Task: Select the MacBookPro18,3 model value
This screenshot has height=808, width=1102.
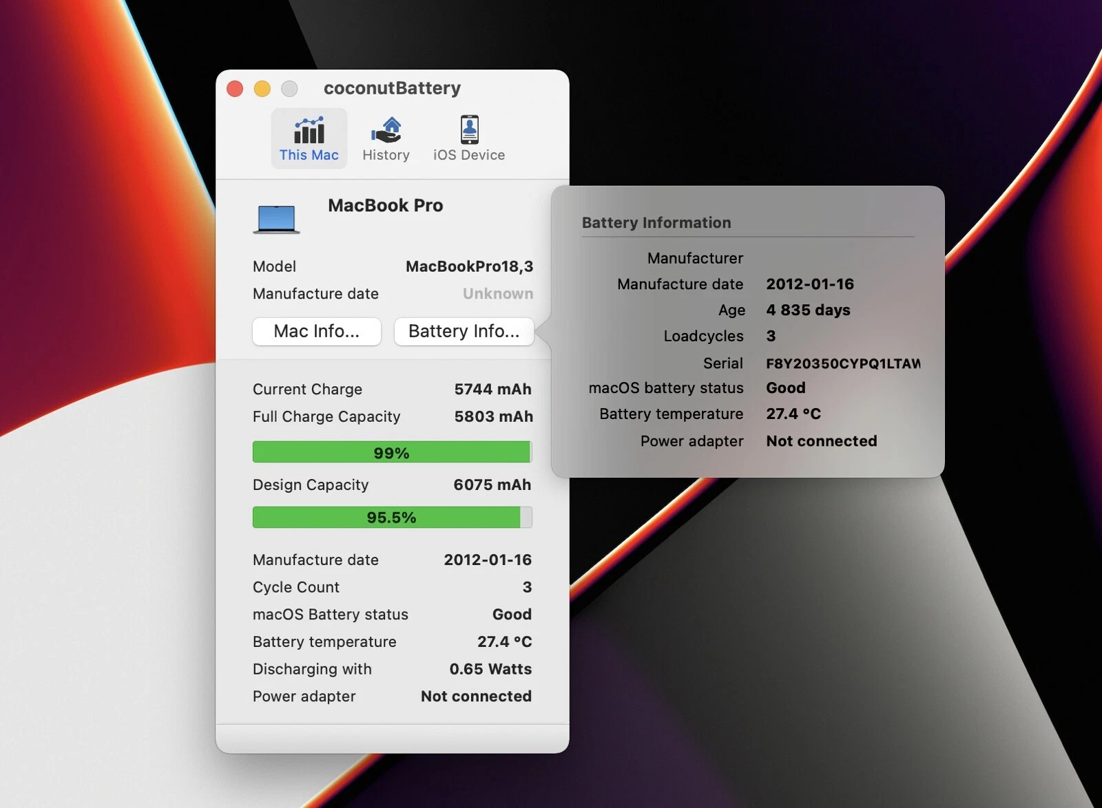Action: [x=469, y=266]
